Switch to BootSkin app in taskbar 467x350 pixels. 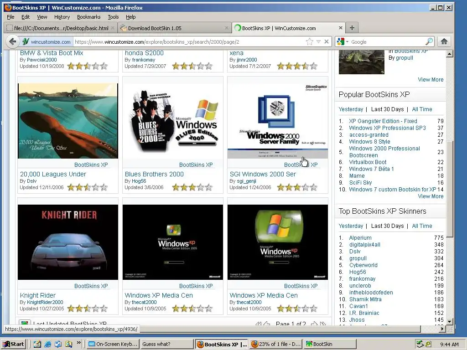331,344
